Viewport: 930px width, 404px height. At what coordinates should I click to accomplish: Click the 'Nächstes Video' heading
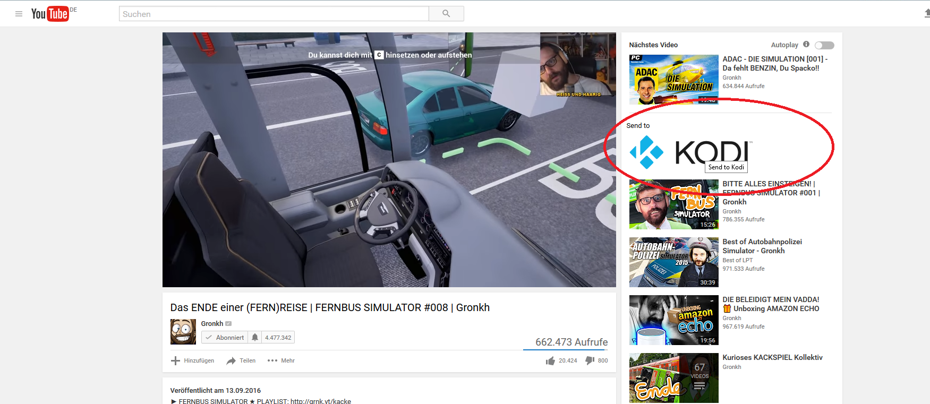(653, 45)
